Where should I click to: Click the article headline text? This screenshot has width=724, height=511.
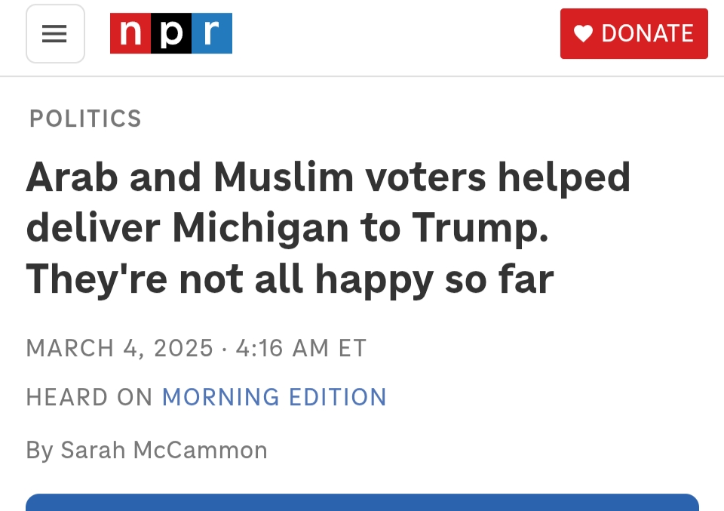[328, 228]
